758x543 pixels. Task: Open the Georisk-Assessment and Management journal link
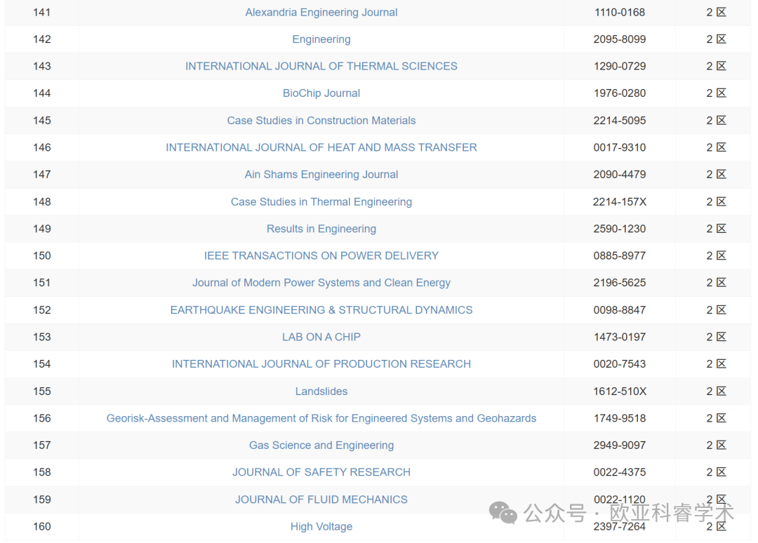click(x=321, y=418)
